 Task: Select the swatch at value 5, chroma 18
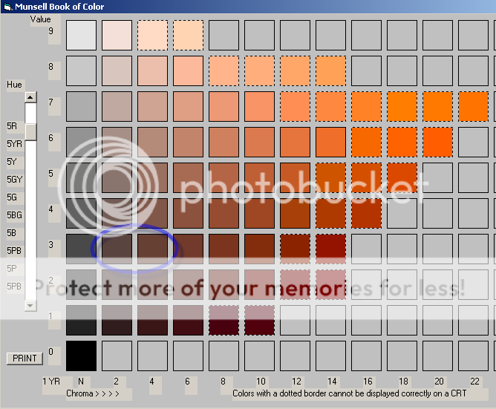click(402, 177)
